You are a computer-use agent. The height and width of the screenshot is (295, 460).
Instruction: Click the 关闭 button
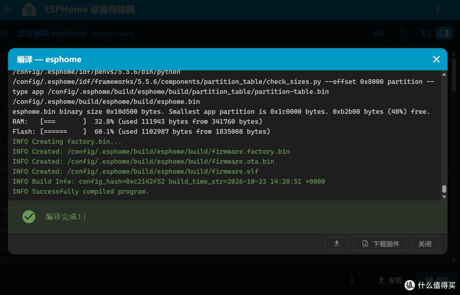tap(425, 244)
